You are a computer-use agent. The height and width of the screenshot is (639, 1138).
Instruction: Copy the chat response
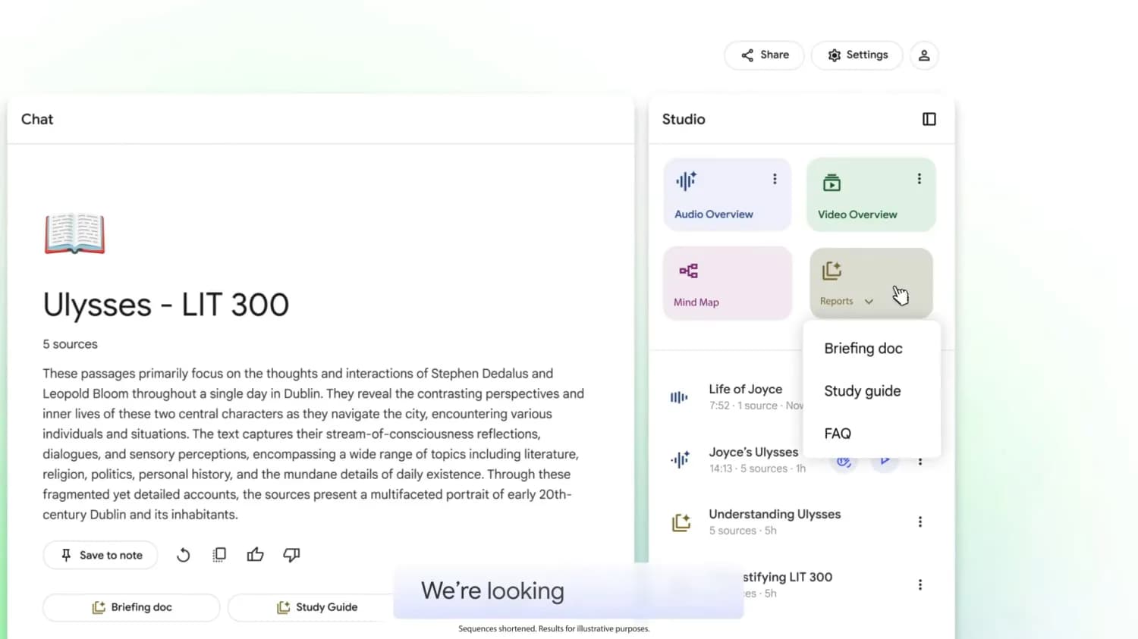coord(218,555)
